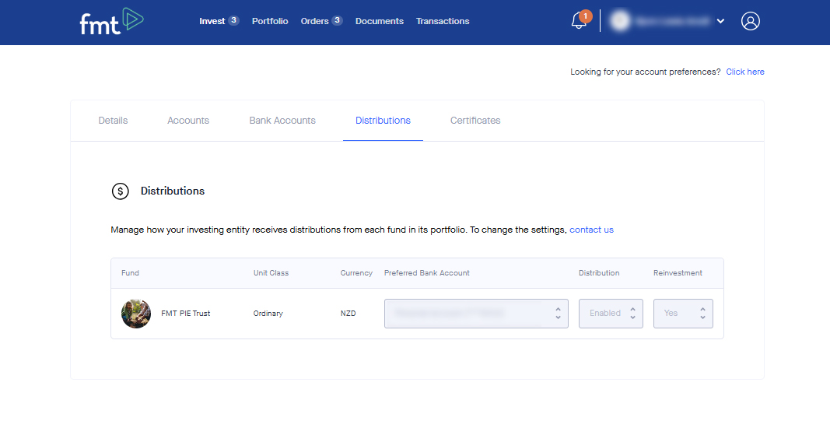Image resolution: width=830 pixels, height=421 pixels.
Task: Click the dollar sign Distributions icon
Action: click(x=120, y=191)
